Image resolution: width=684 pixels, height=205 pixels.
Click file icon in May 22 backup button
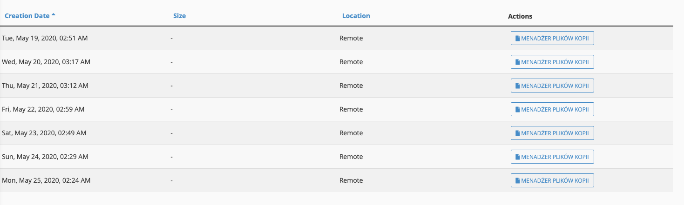517,110
